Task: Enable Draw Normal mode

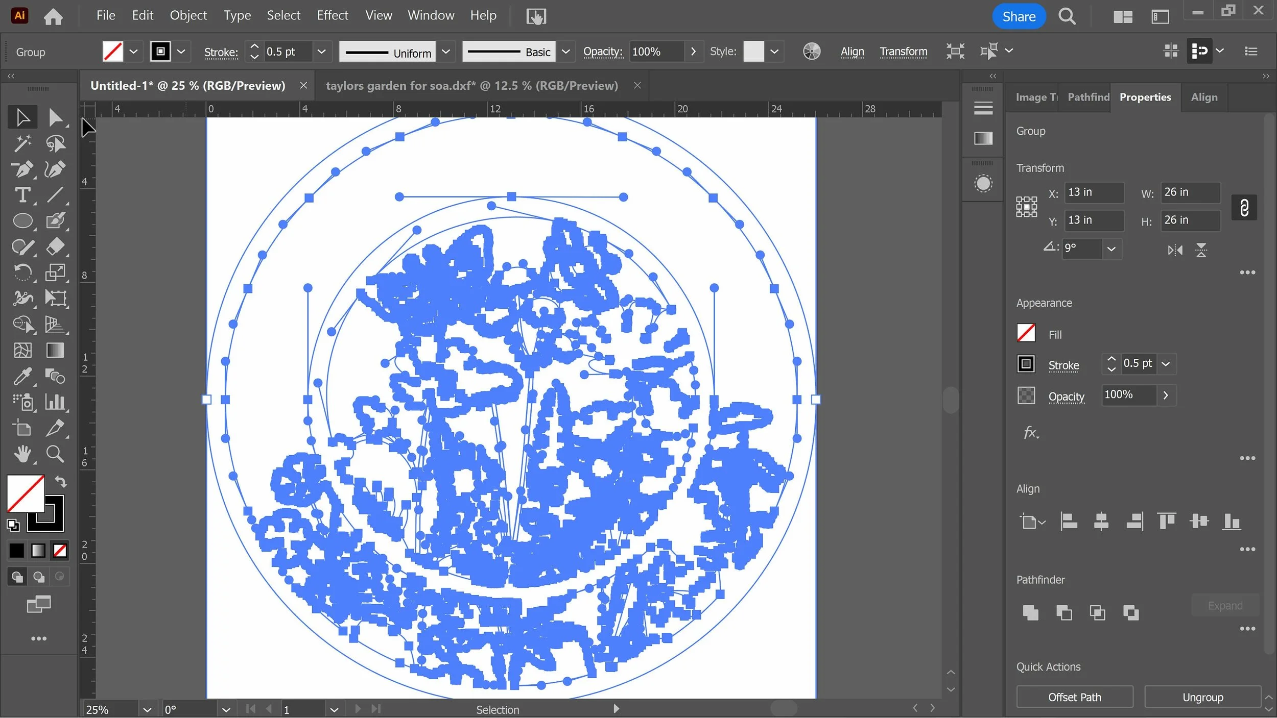Action: tap(17, 577)
